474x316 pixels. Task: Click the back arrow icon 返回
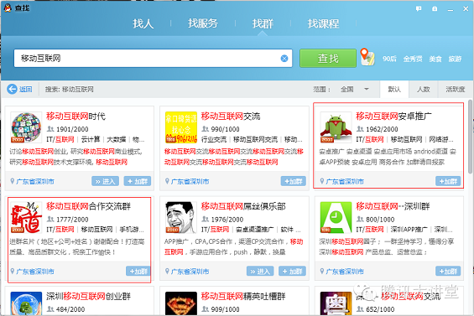(12, 89)
